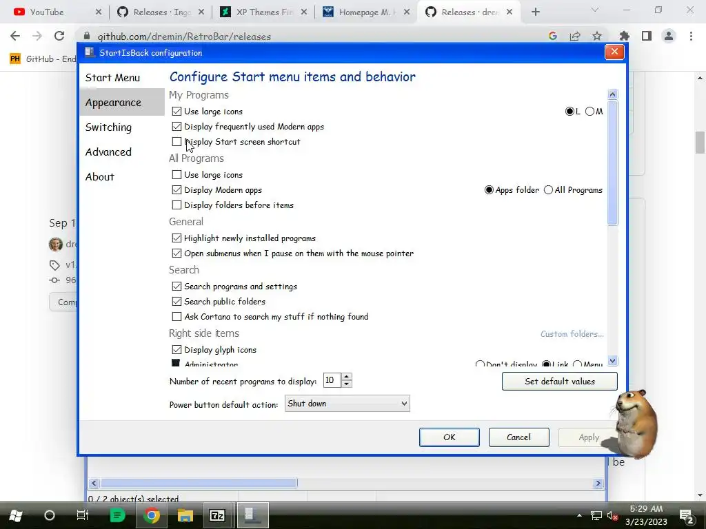Image resolution: width=706 pixels, height=529 pixels.
Task: Toggle Display Modern apps checkbox
Action: point(176,190)
